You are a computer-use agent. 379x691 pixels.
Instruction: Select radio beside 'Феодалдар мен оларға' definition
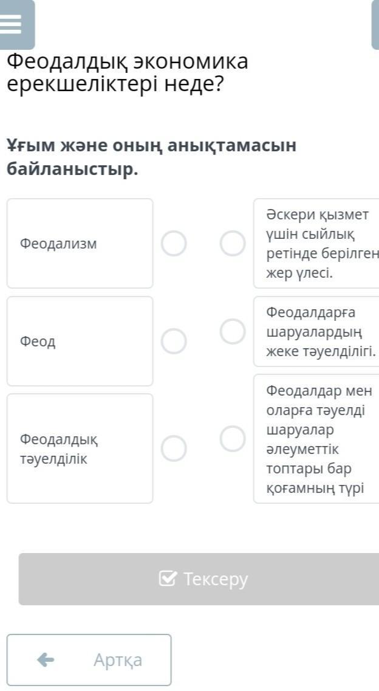233,439
